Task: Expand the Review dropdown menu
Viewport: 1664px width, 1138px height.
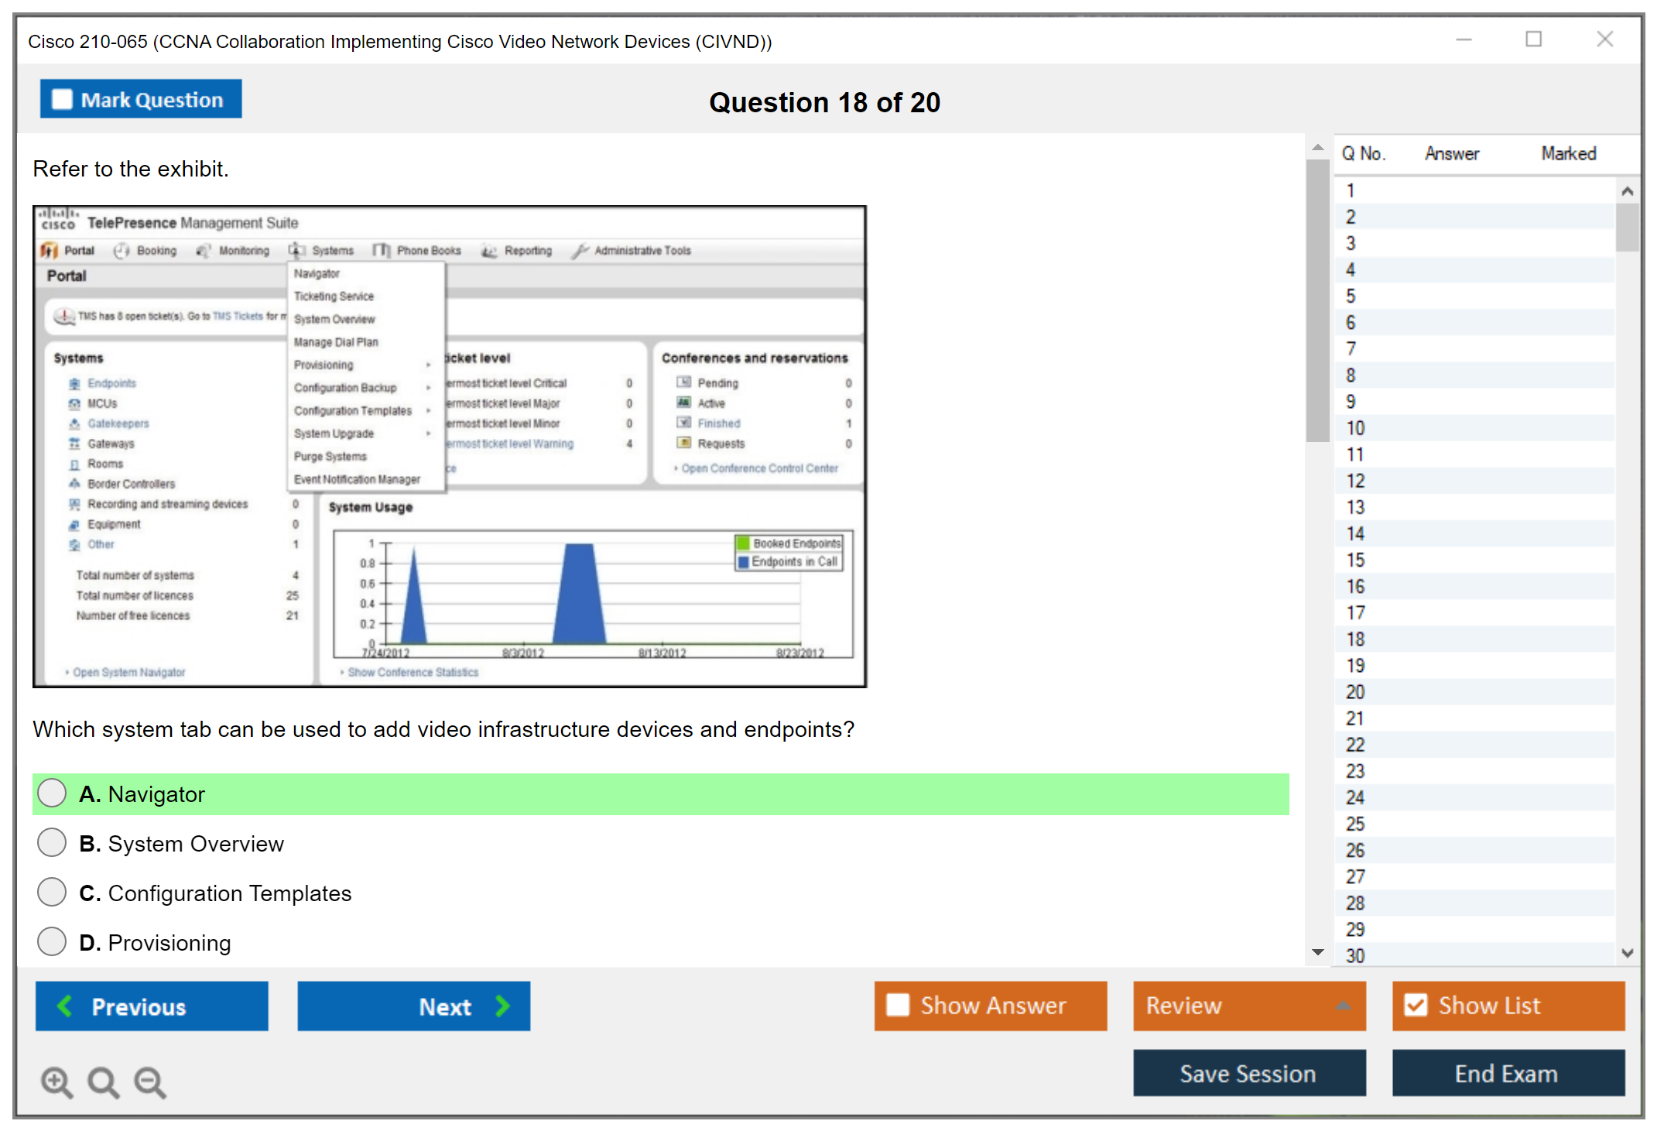Action: click(1343, 1006)
